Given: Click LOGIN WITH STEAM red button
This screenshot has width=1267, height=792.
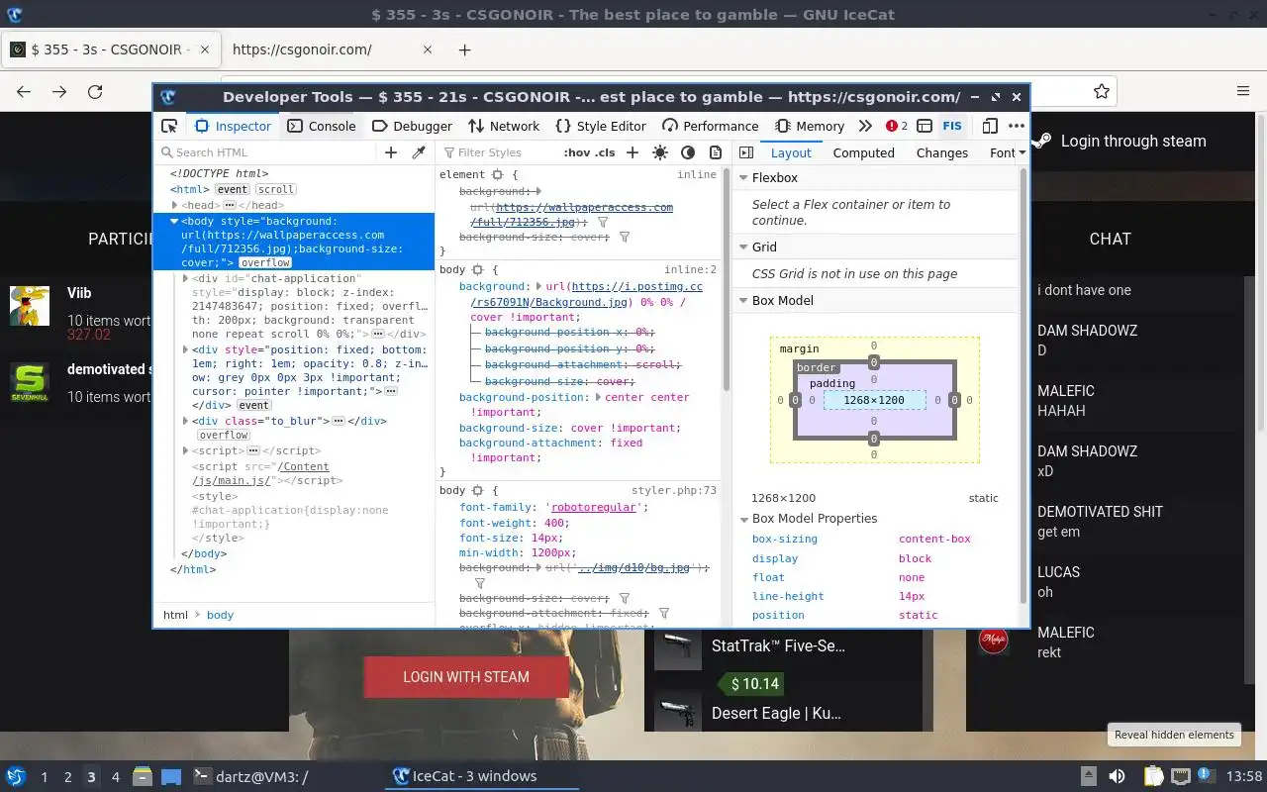Looking at the screenshot, I should (466, 677).
